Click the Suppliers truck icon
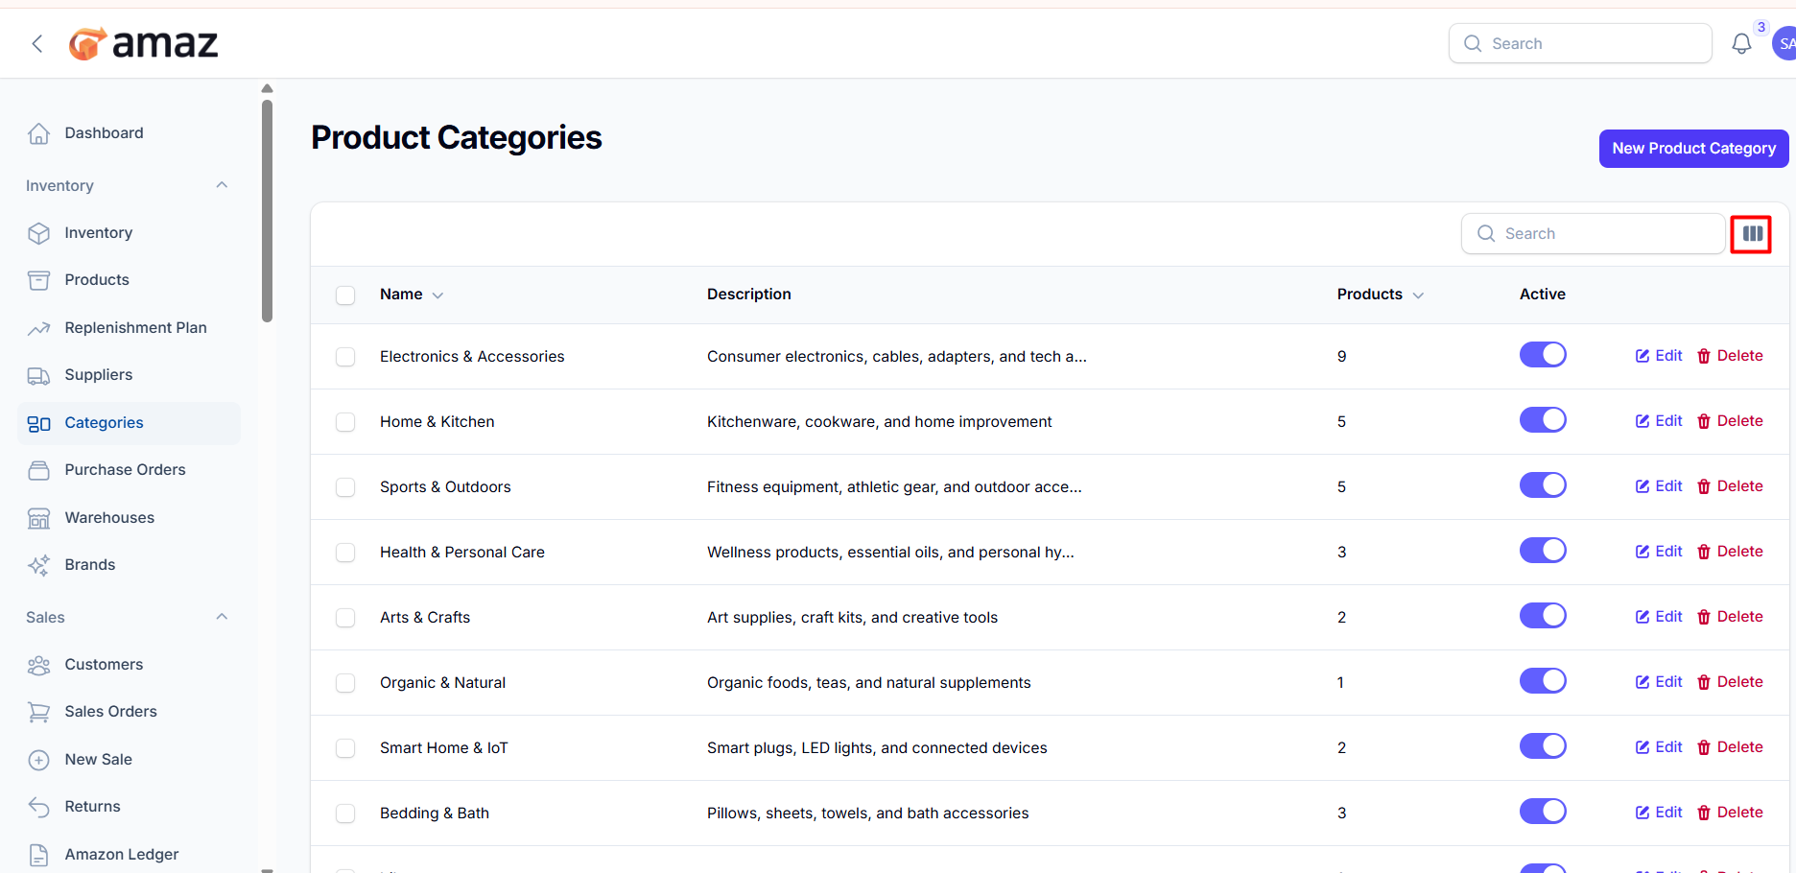 tap(38, 375)
